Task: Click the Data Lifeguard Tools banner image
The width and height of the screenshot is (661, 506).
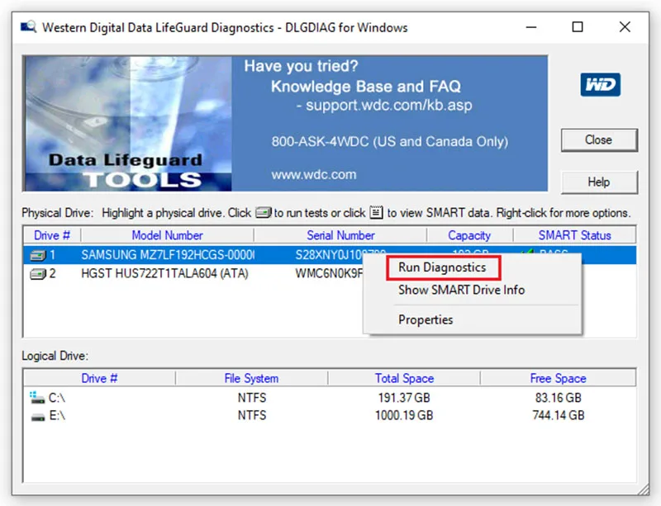Action: pyautogui.click(x=128, y=124)
